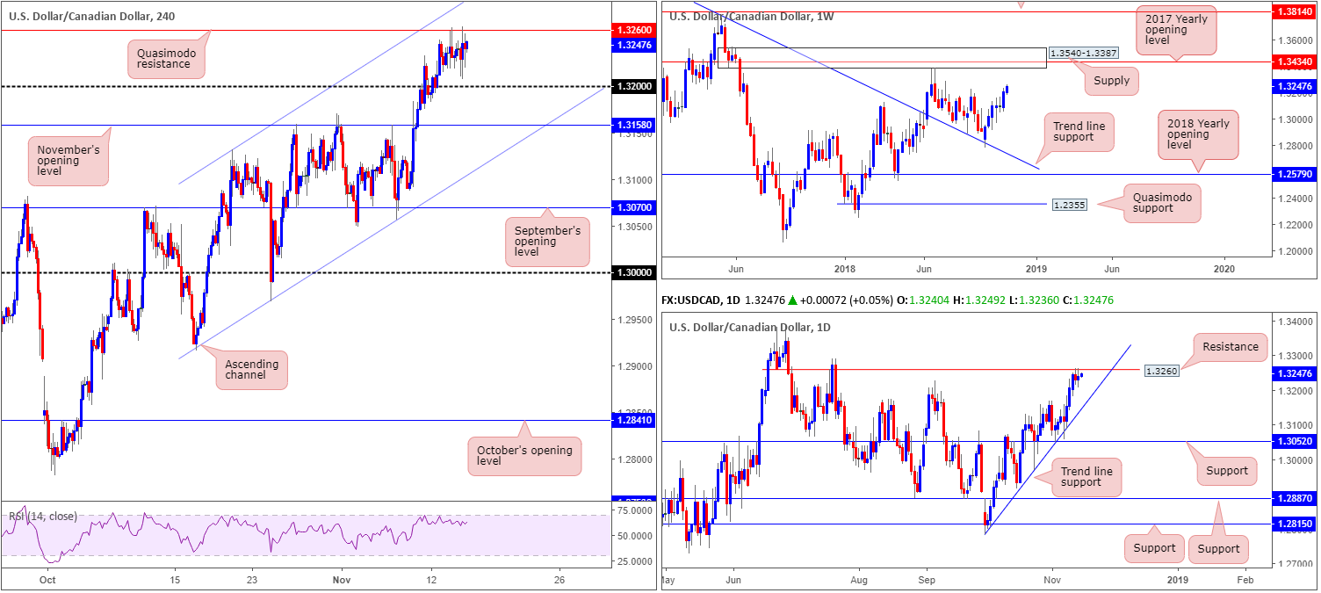
Task: Select the daily 1D chart title
Action: pyautogui.click(x=750, y=327)
